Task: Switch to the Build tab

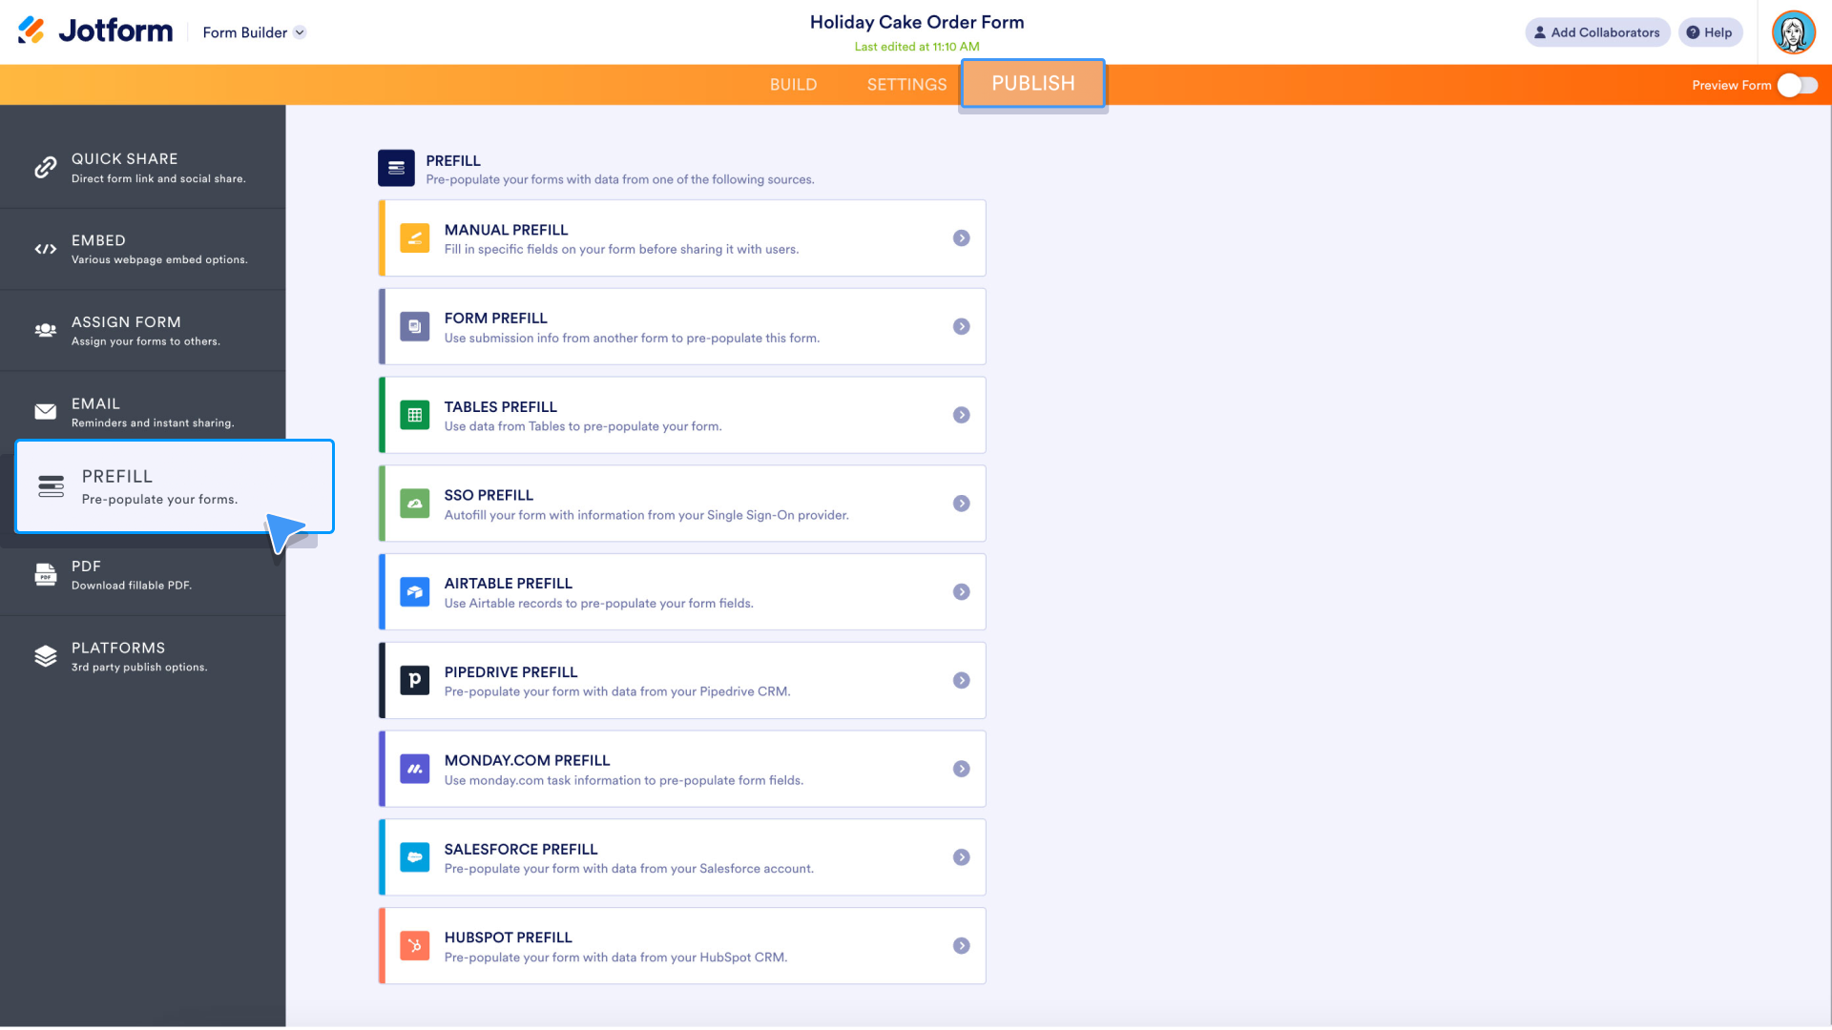Action: tap(793, 85)
